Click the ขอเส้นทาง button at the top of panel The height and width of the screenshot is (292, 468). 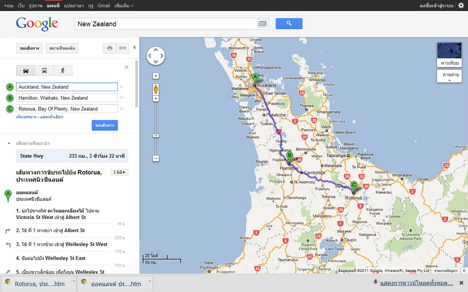pyautogui.click(x=29, y=48)
